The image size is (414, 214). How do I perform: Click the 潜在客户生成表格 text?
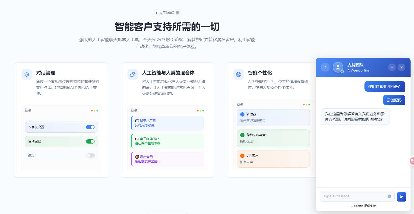(x=148, y=143)
